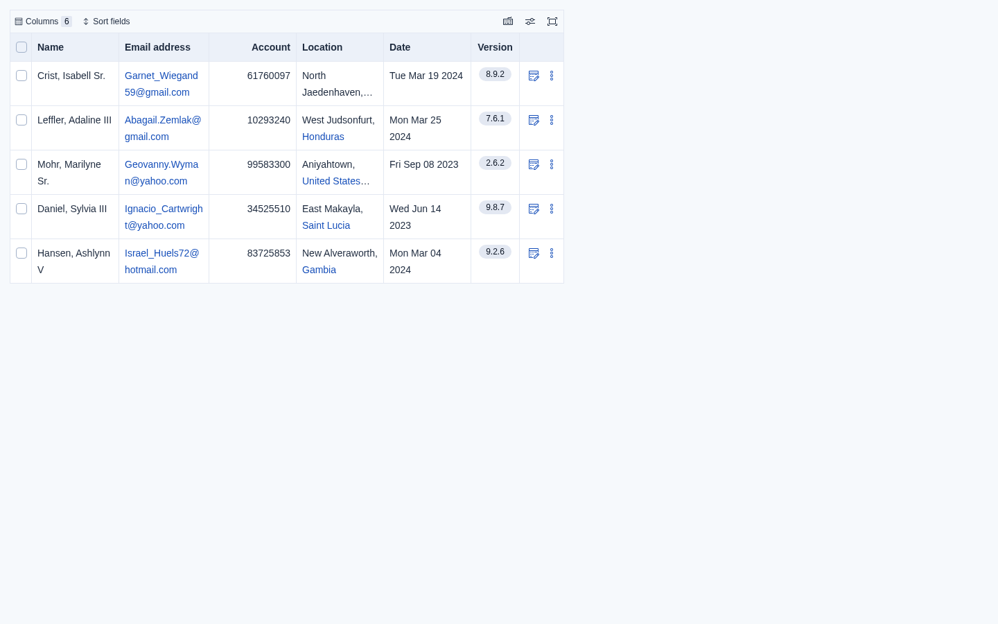Follow the Saint Lucia location link

point(326,225)
